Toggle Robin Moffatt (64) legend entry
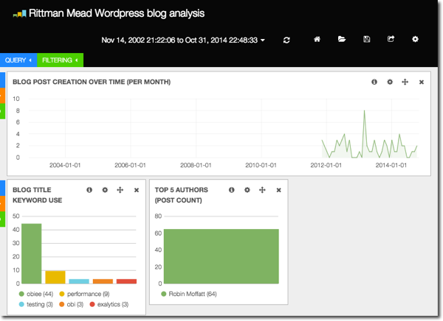The image size is (443, 321). coord(190,294)
